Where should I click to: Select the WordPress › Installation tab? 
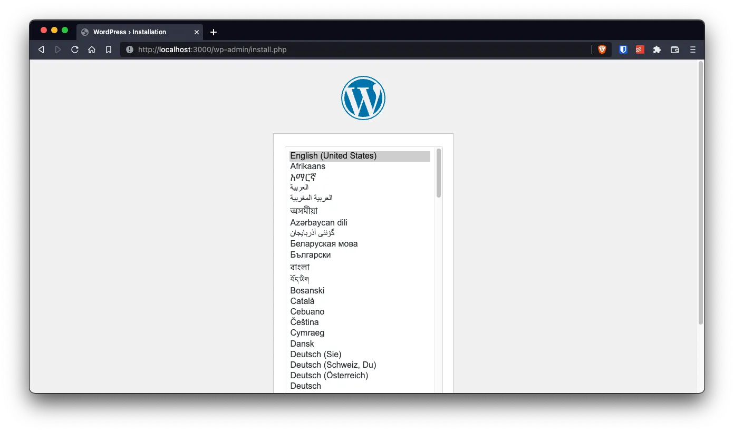(x=140, y=32)
